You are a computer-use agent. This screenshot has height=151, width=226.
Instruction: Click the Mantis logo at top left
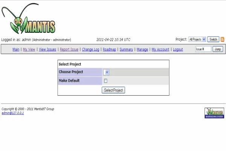(29, 20)
